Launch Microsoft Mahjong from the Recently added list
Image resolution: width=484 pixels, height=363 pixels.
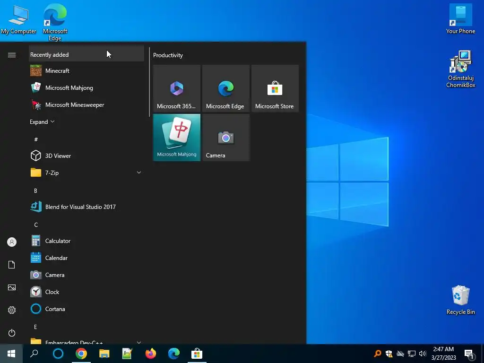[x=86, y=87]
